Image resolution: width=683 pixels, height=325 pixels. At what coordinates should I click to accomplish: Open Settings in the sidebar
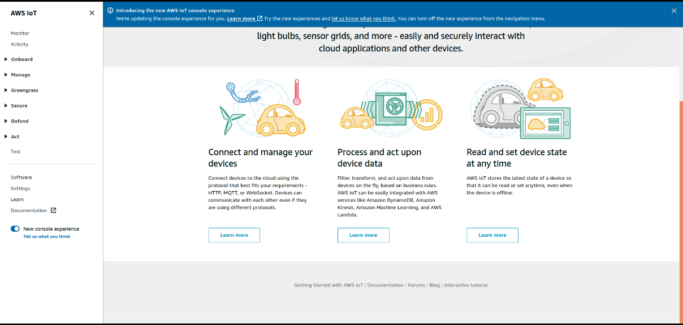point(20,188)
